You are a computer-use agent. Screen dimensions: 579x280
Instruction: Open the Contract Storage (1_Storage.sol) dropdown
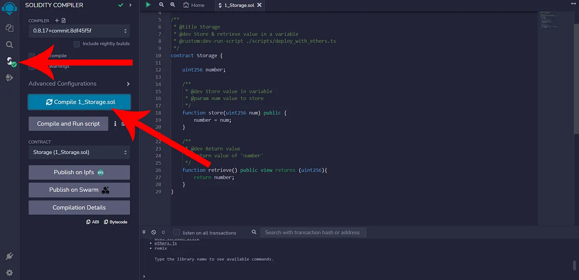(x=79, y=152)
